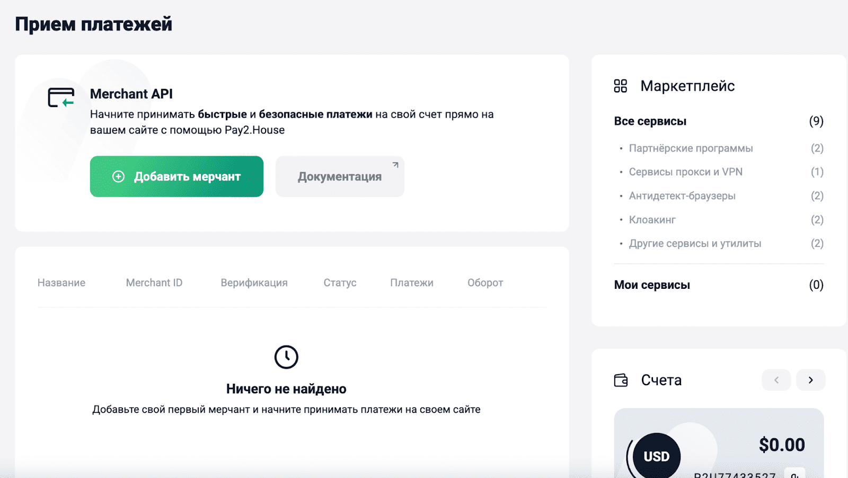Click the plus icon in Добавить мерчант
The height and width of the screenshot is (478, 848).
119,176
